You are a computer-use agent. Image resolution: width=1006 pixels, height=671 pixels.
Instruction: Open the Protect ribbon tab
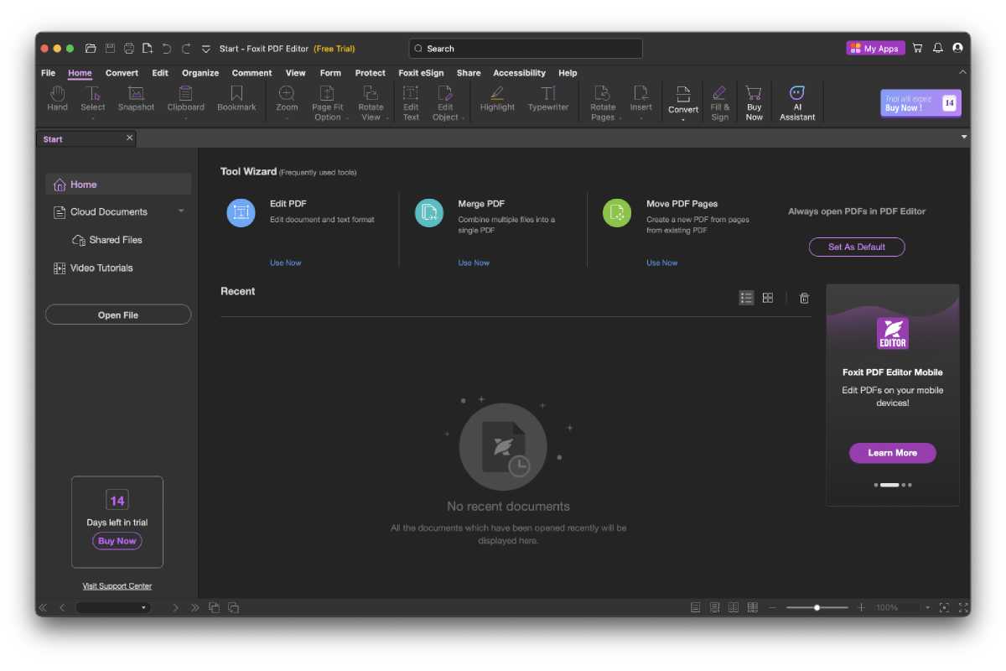370,73
